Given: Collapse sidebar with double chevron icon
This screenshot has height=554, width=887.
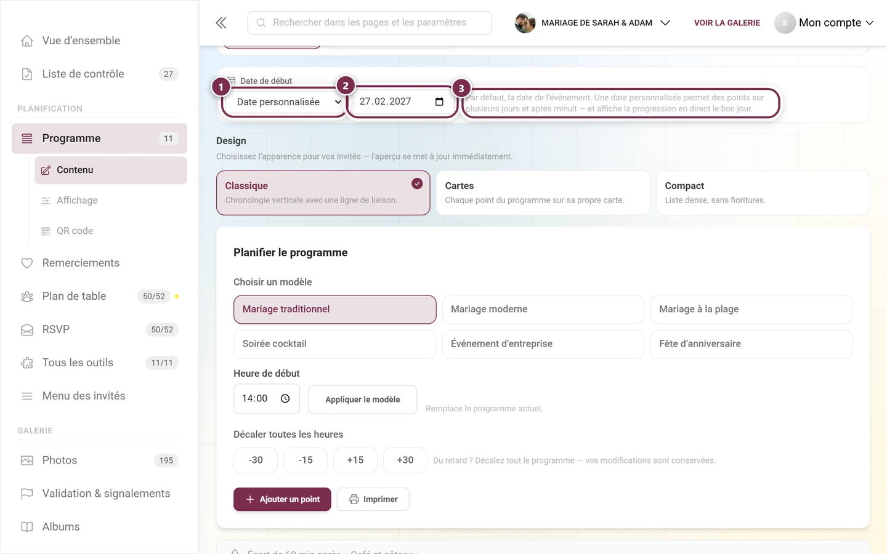Looking at the screenshot, I should [x=221, y=23].
